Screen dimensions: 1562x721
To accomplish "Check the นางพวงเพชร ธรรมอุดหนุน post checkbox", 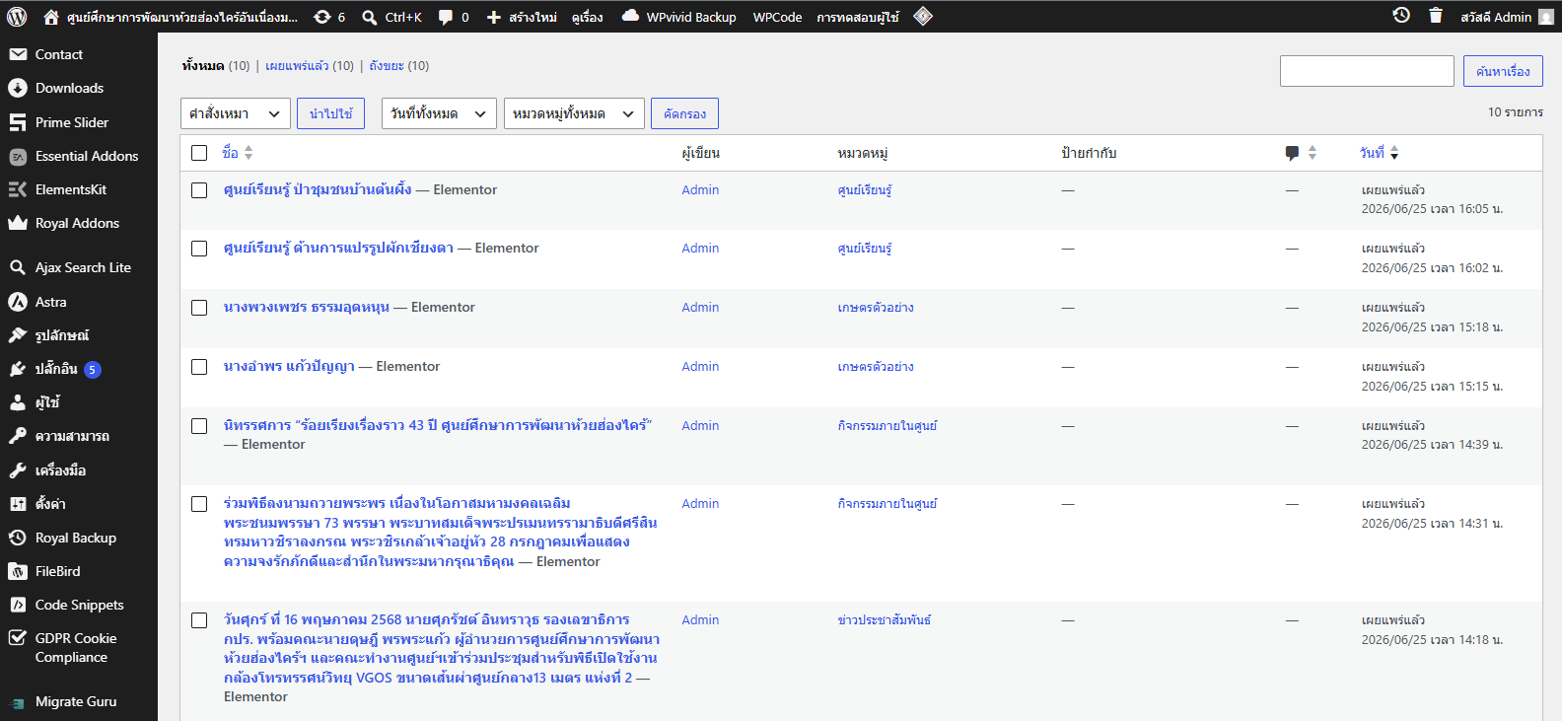I will point(199,308).
